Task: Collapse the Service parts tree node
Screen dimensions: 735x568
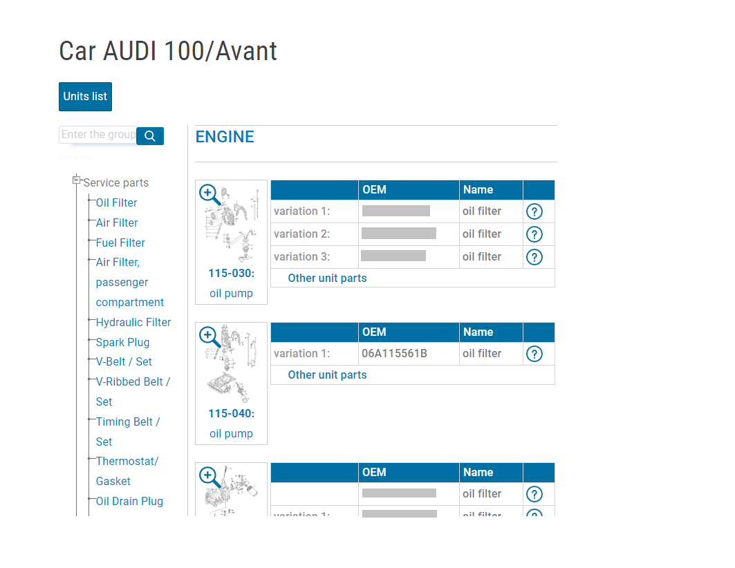Action: (76, 178)
